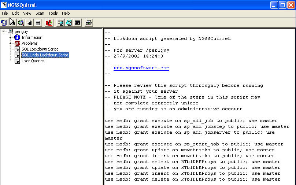
Task: Open the Edit menu
Action: (x=15, y=13)
